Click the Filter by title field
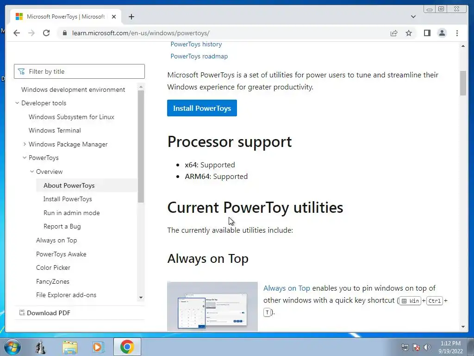474x356 pixels. [79, 71]
